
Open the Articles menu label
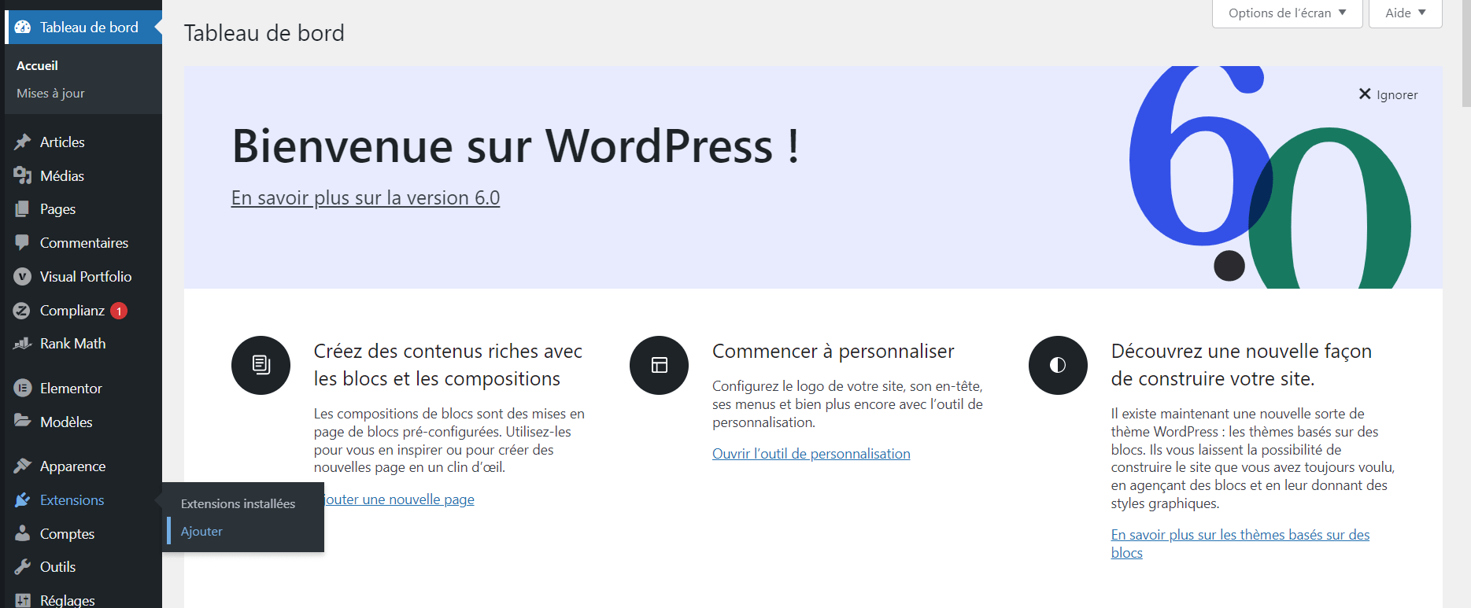(x=62, y=142)
